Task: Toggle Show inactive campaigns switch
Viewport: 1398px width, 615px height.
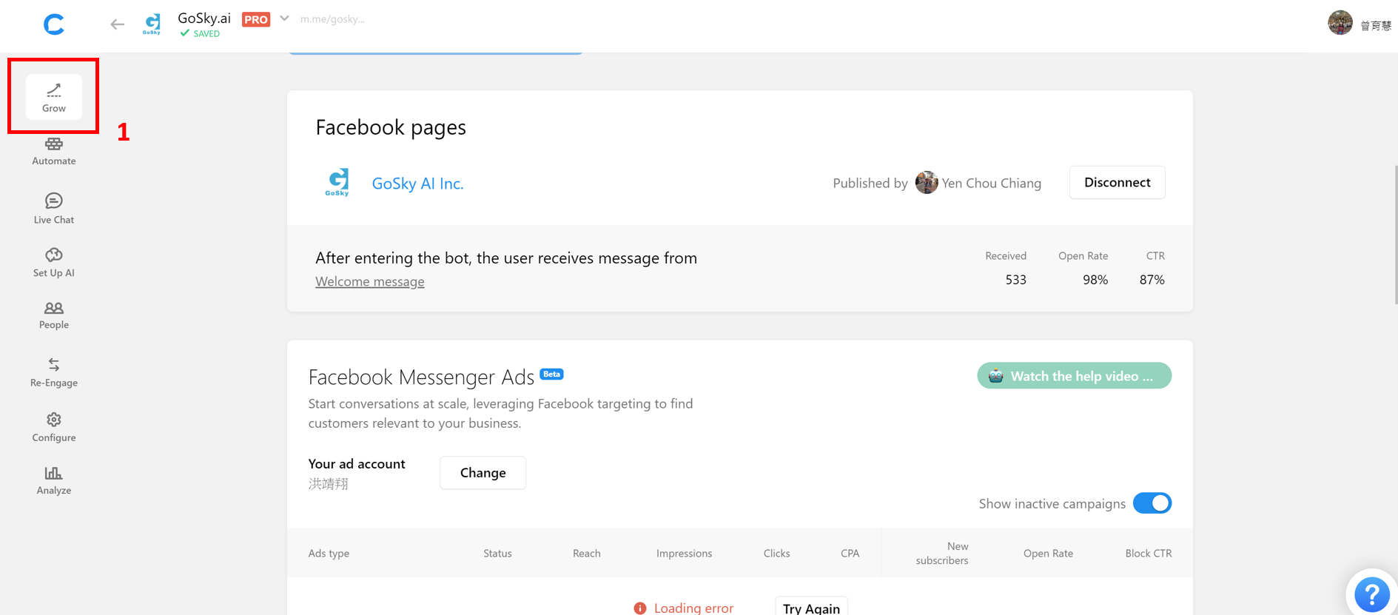Action: [1152, 503]
